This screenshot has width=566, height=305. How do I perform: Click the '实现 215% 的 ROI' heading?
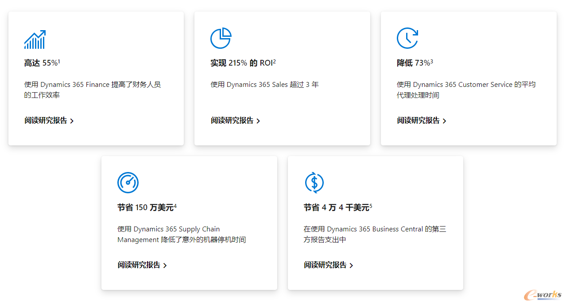pos(243,63)
